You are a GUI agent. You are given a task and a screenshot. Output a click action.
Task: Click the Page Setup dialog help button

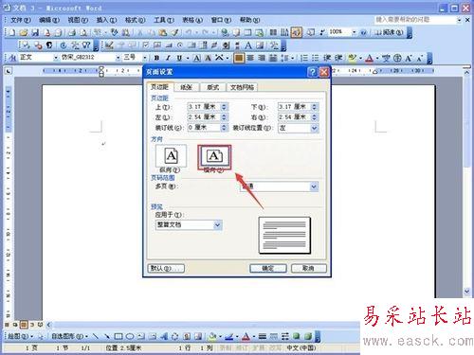(312, 72)
